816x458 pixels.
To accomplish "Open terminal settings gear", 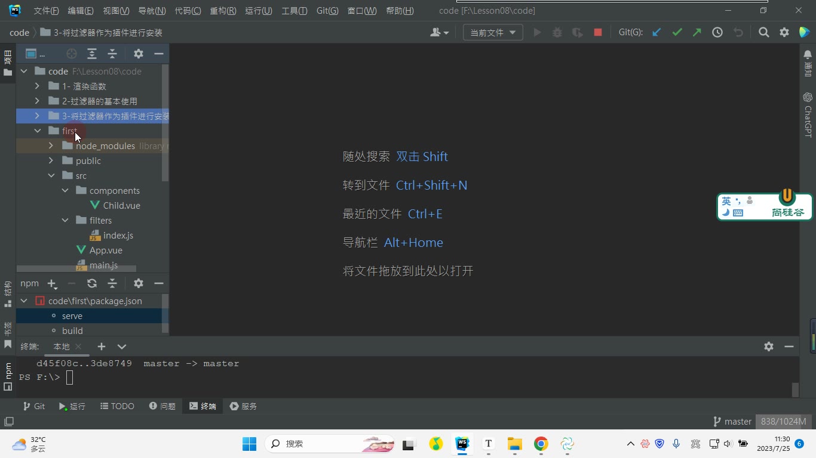I will [769, 346].
